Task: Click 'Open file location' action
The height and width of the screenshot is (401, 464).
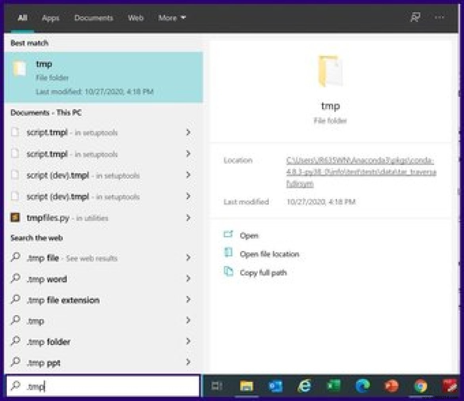Action: pyautogui.click(x=269, y=254)
